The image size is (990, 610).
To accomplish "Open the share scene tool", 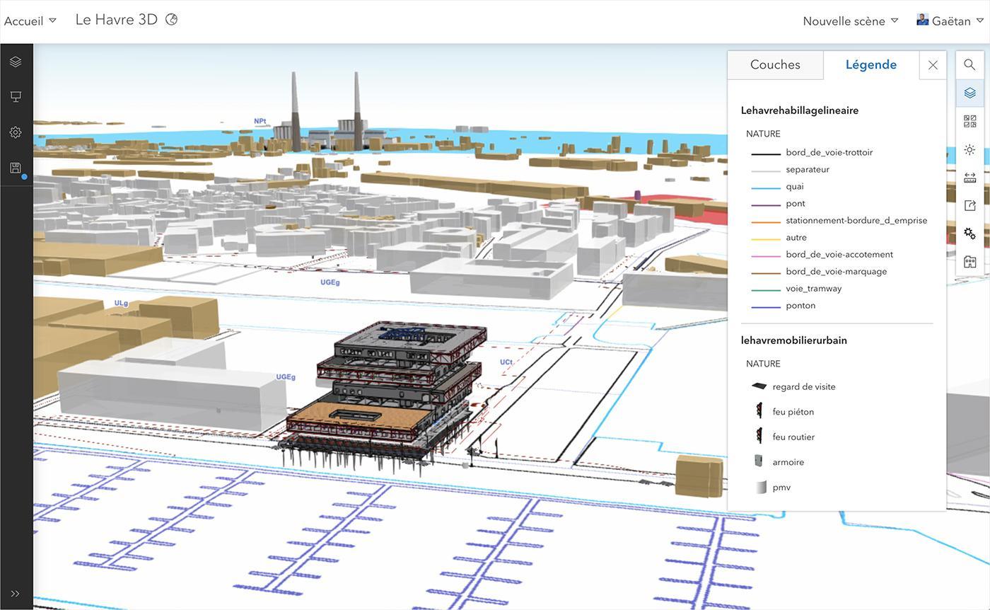I will tap(969, 205).
